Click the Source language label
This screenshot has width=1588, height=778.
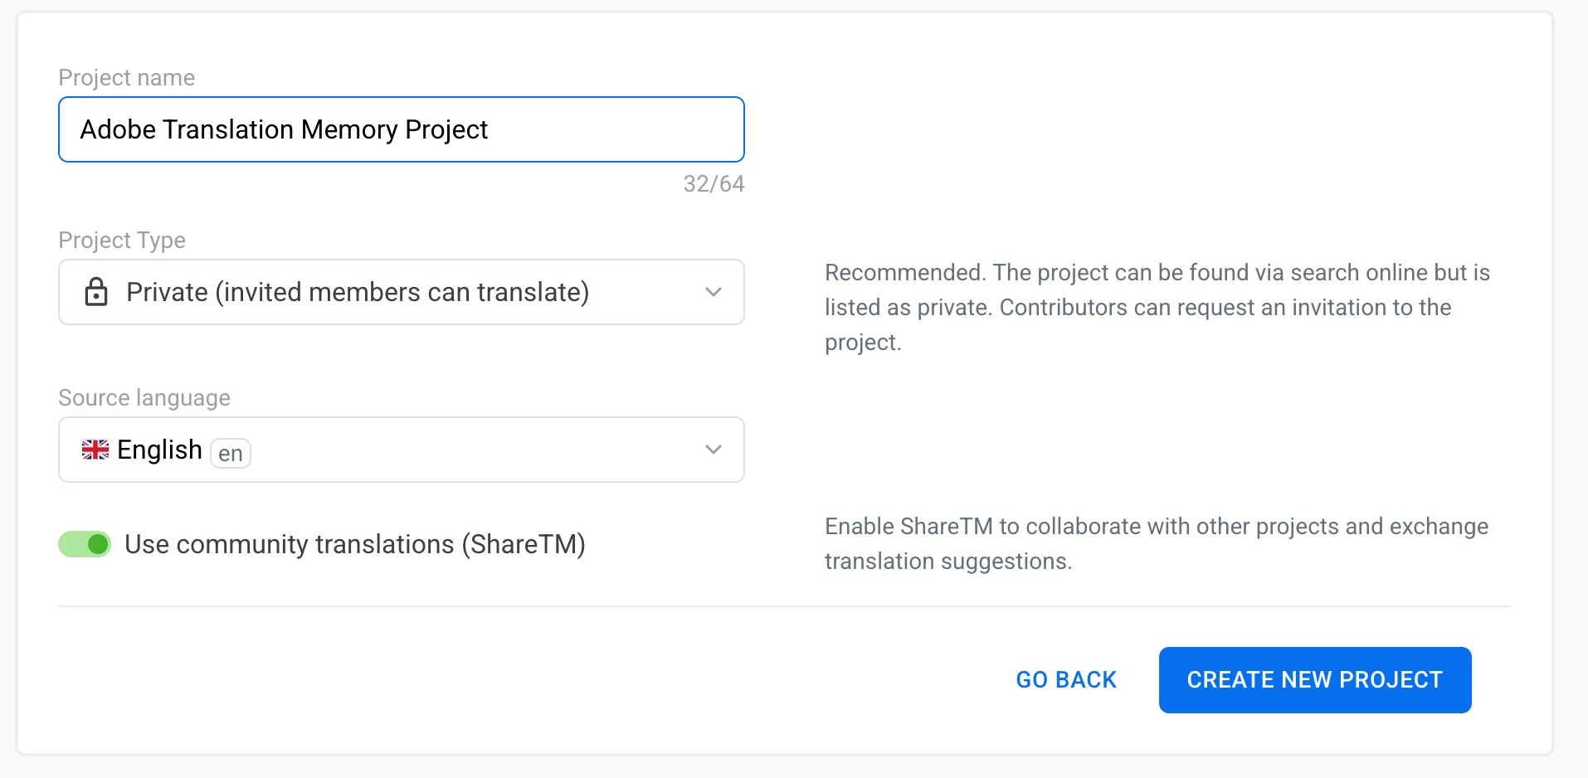[x=144, y=398]
